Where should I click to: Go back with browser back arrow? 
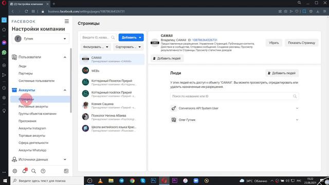[x=12, y=11]
